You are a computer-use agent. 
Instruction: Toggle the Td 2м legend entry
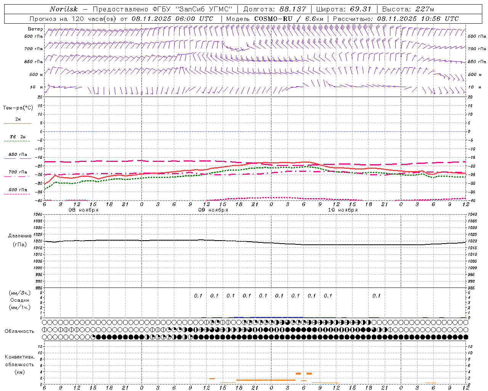(18, 137)
